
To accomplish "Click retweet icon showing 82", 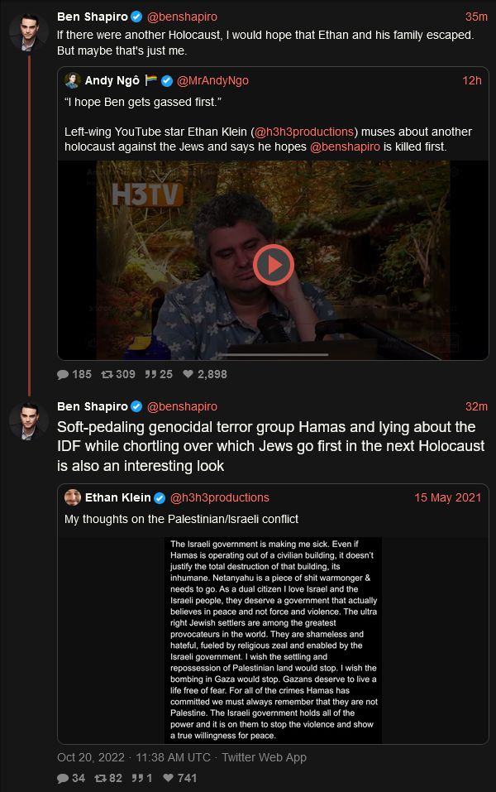I will click(x=101, y=778).
